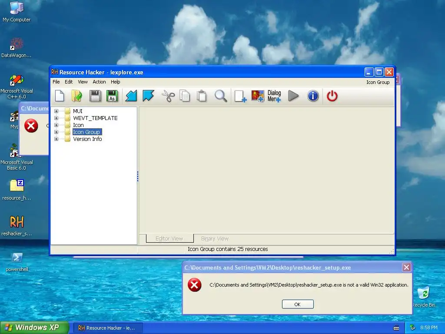Paste with the clipboard icon
Image resolution: width=445 pixels, height=334 pixels.
click(x=202, y=96)
